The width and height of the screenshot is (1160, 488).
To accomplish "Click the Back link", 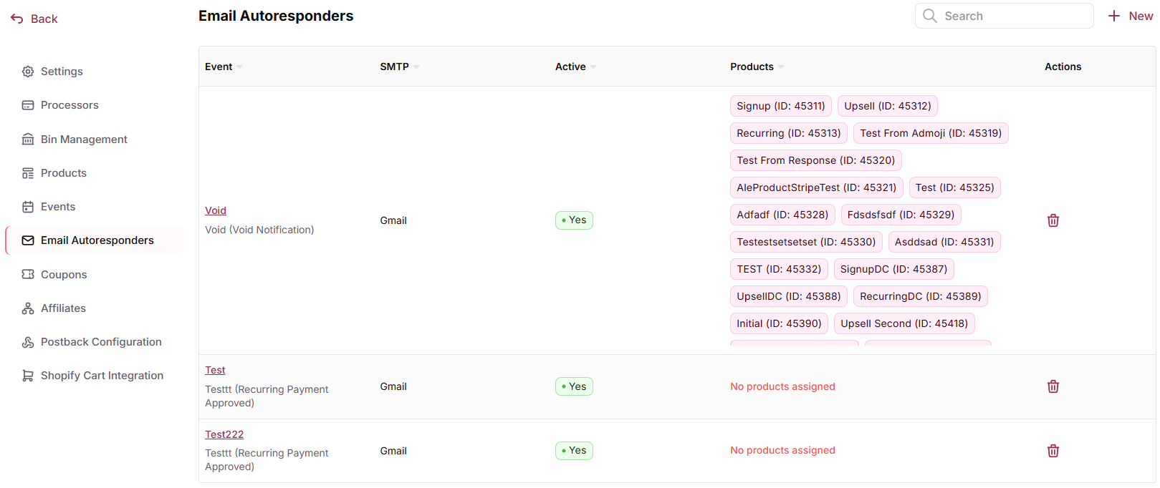I will 34,19.
